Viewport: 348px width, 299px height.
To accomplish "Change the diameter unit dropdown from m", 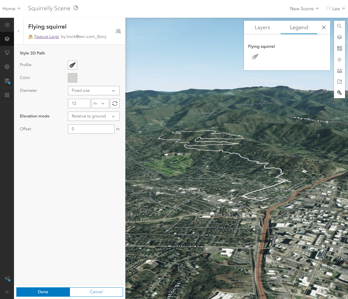I will (x=100, y=103).
